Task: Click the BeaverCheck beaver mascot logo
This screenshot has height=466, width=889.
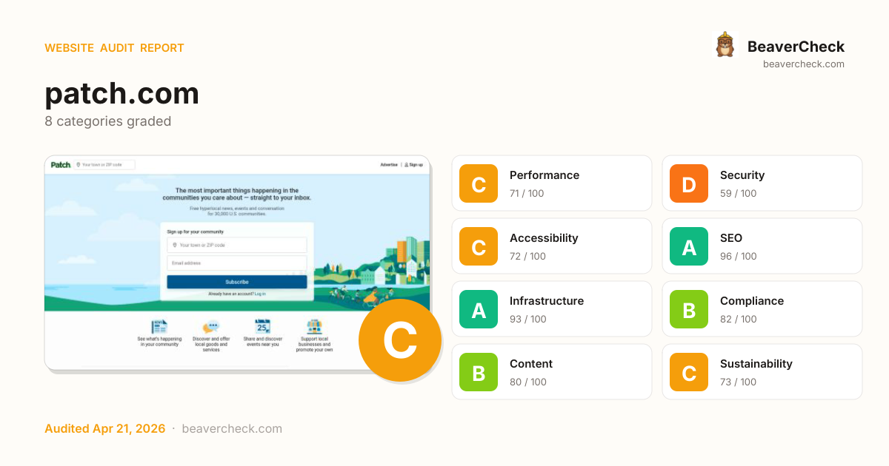Action: pyautogui.click(x=725, y=45)
